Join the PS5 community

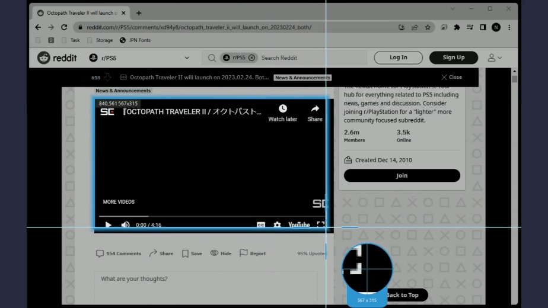pos(402,176)
